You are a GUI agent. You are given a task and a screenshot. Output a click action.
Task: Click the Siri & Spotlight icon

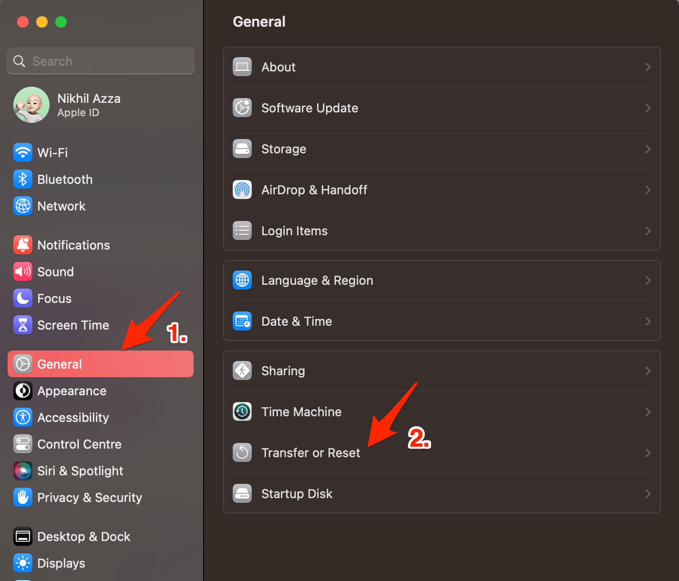[23, 471]
